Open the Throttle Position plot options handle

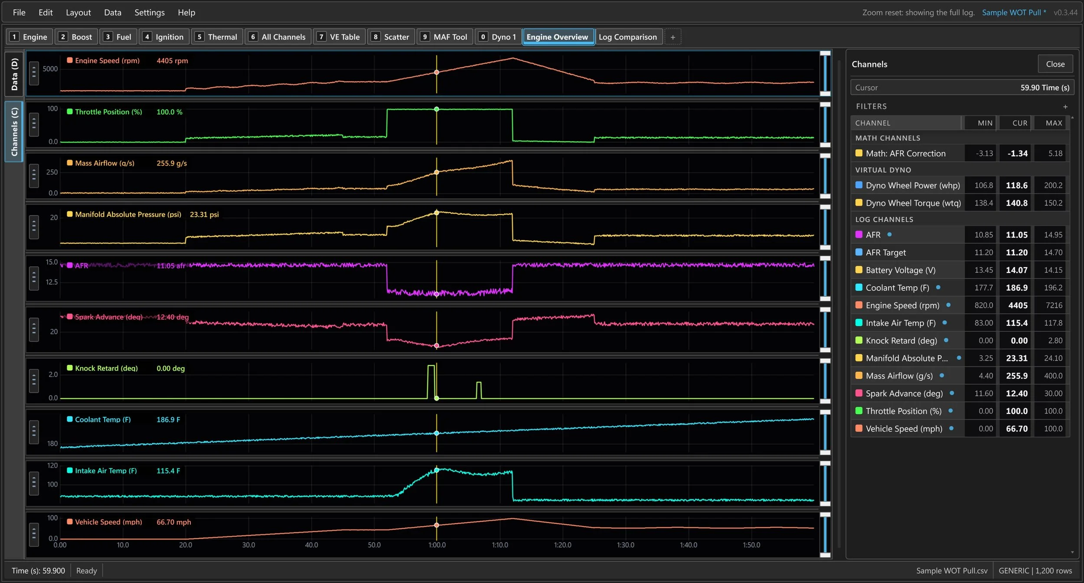(34, 125)
